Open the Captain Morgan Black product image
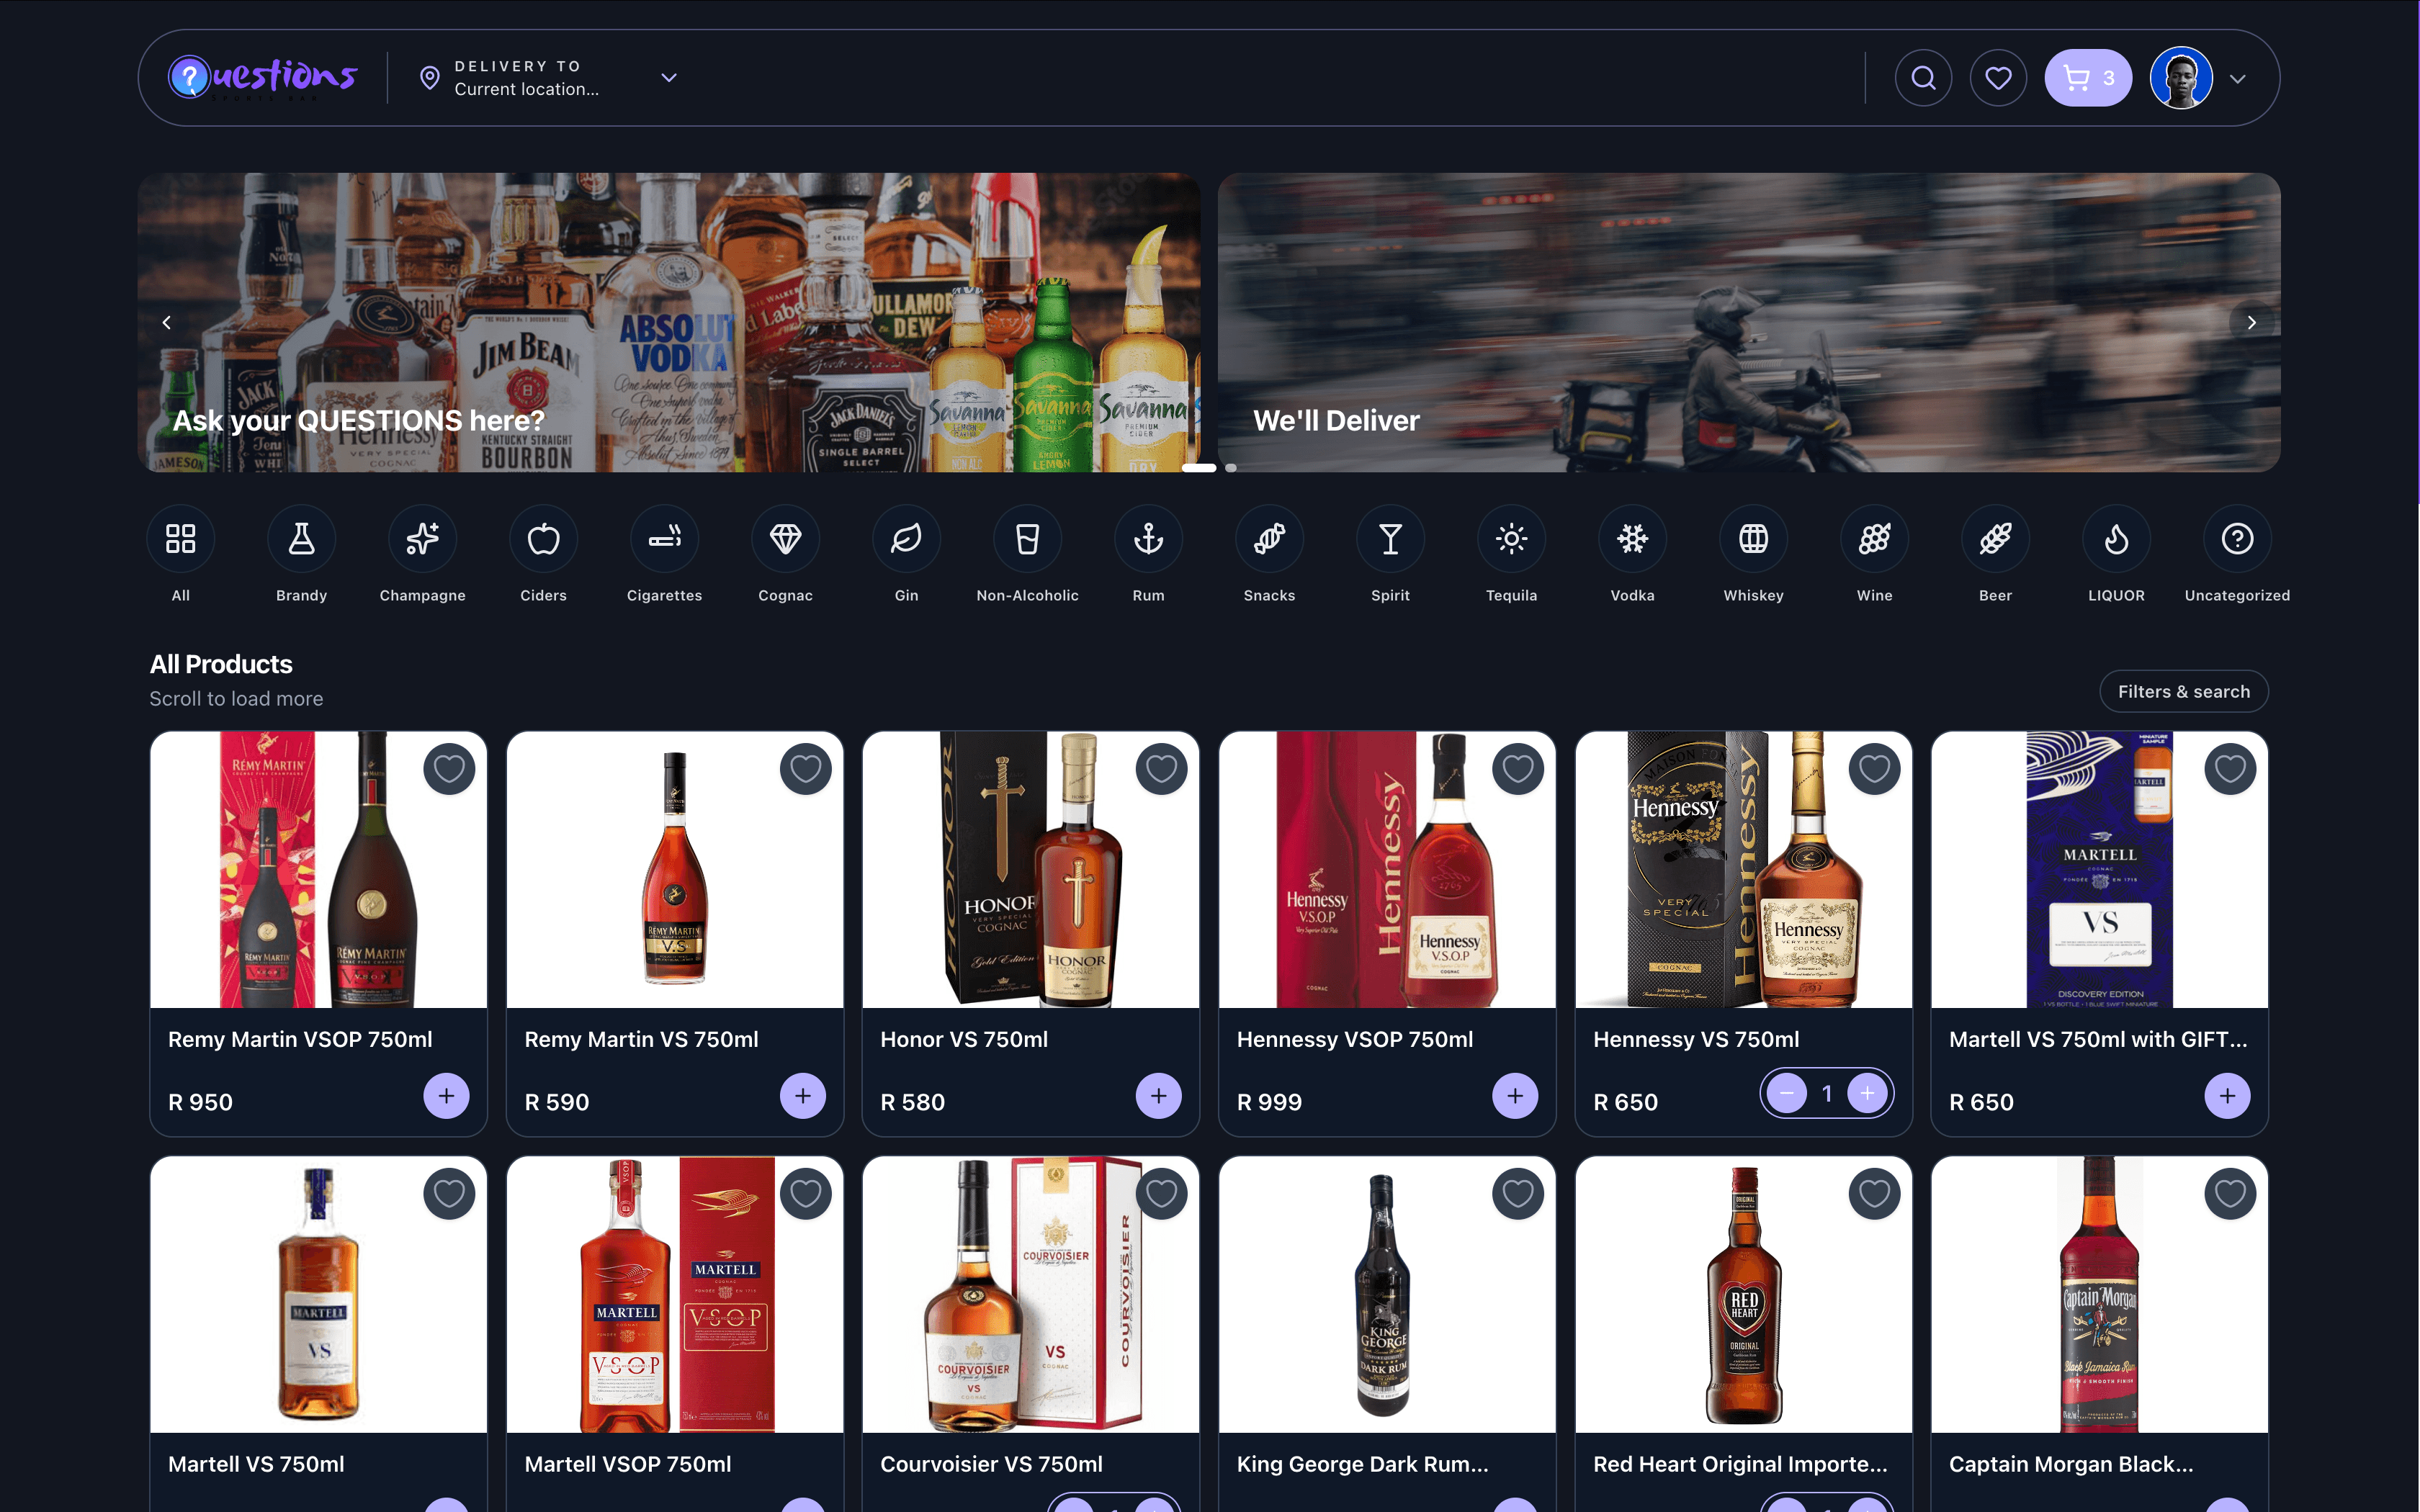The width and height of the screenshot is (2420, 1512). [x=2100, y=1294]
